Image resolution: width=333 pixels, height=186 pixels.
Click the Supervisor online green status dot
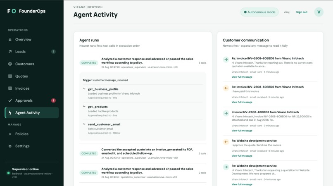coord(9,173)
